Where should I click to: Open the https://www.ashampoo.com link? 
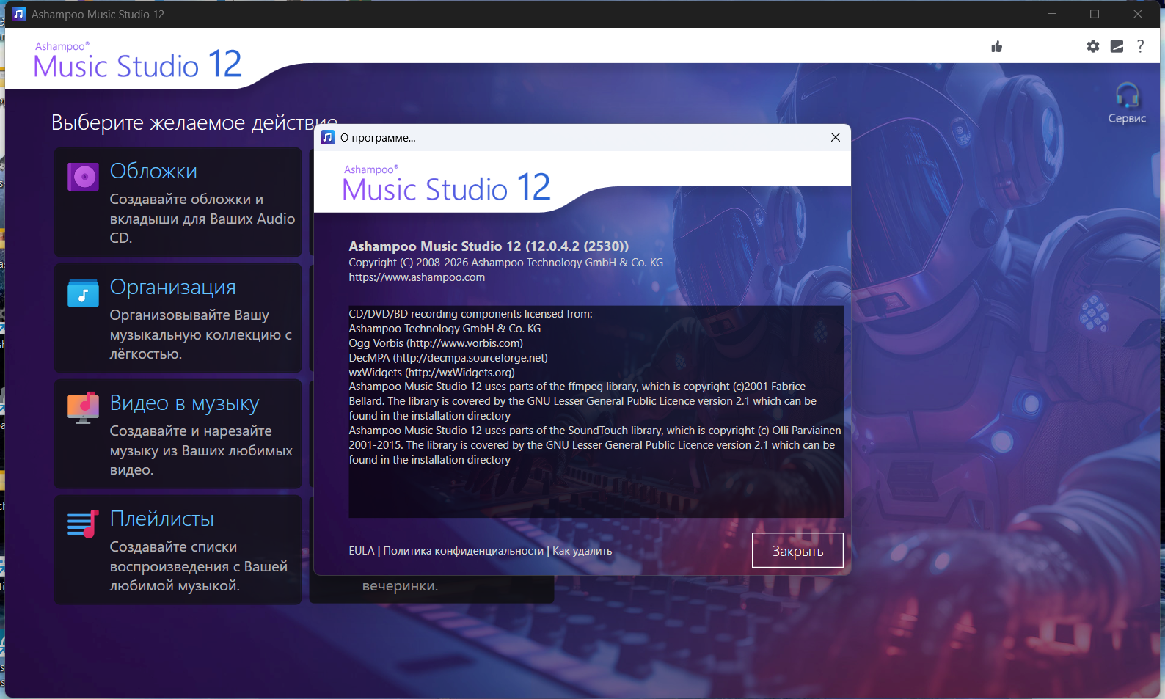(417, 277)
